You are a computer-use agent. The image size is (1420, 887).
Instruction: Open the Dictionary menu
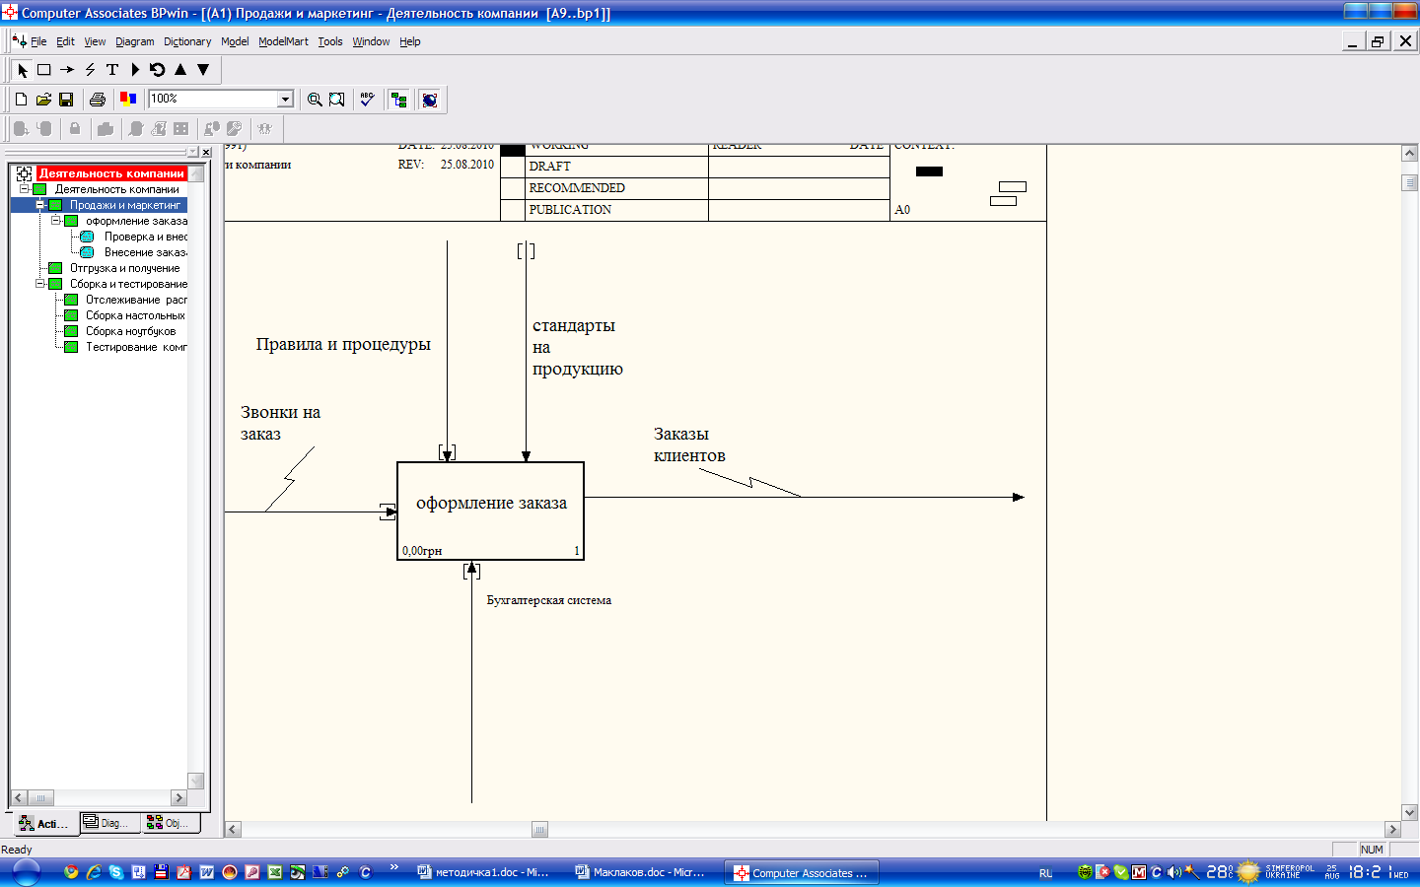187,41
